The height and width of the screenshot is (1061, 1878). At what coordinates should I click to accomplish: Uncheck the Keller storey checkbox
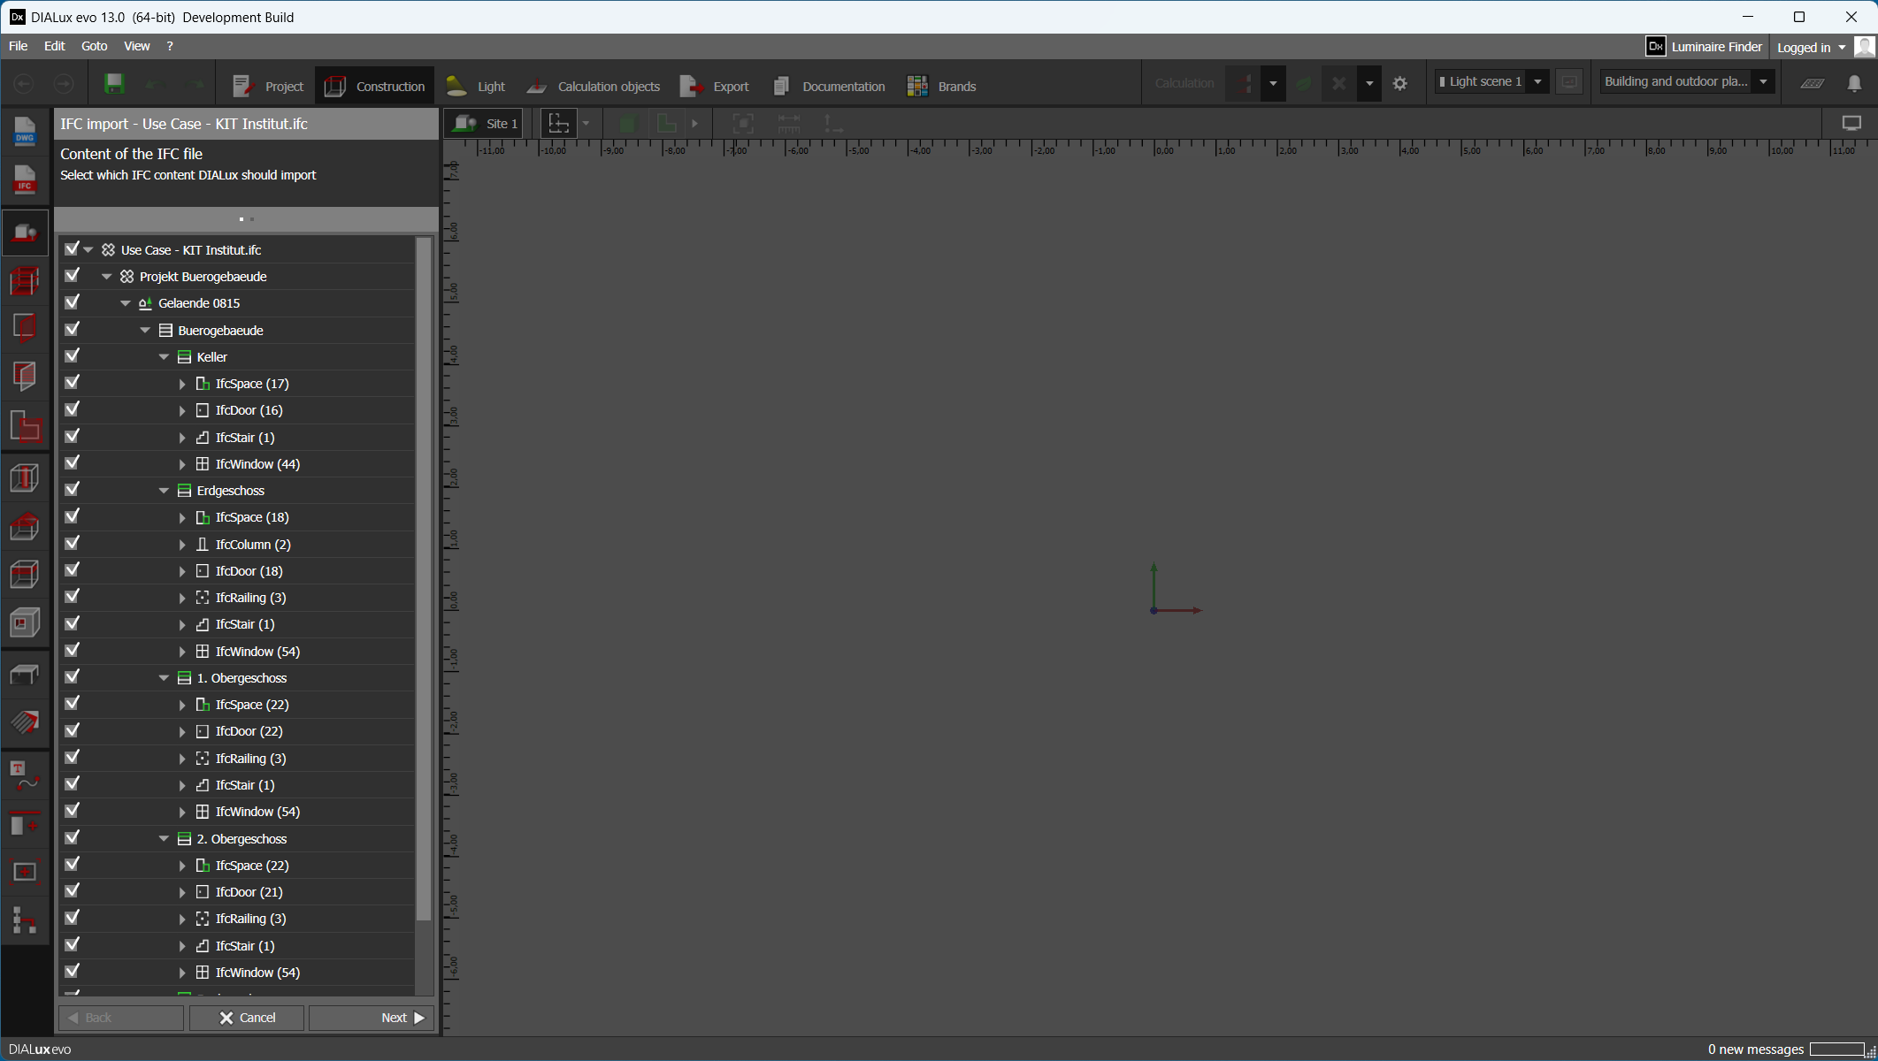click(73, 356)
